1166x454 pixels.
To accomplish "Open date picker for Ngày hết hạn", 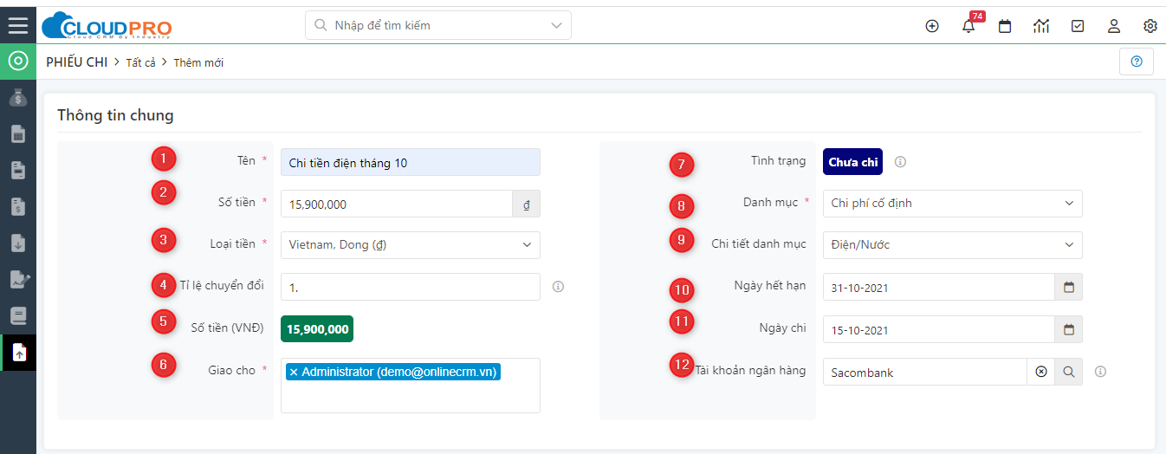I will [x=1069, y=287].
